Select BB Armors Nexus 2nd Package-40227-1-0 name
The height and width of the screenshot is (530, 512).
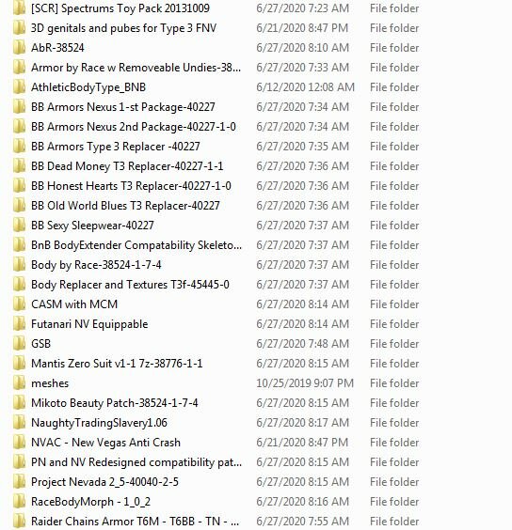134,127
